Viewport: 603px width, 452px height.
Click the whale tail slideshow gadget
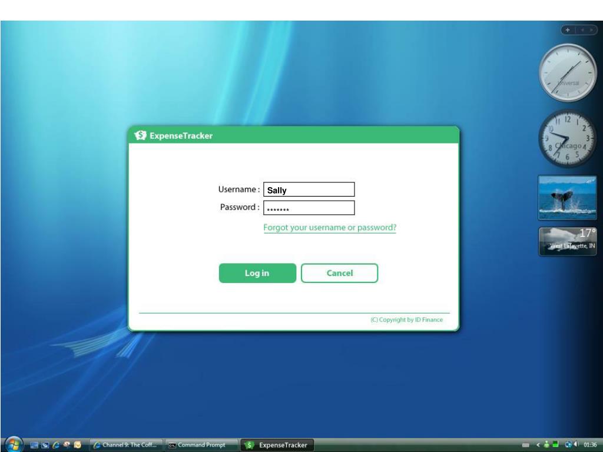[567, 198]
